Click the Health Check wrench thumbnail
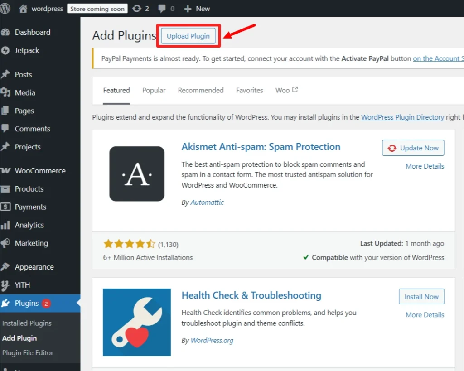The width and height of the screenshot is (464, 371). [x=137, y=322]
